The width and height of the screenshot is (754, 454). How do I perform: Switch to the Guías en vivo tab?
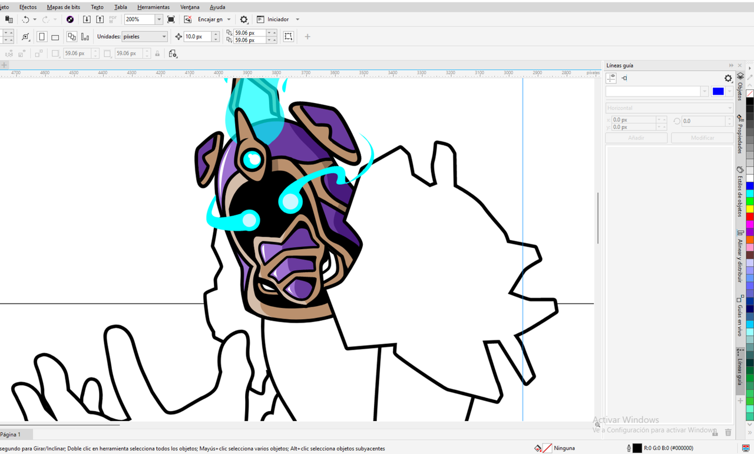tap(740, 317)
